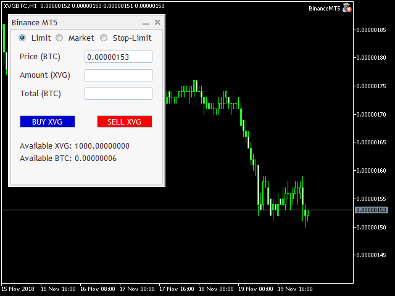Click the 0.00000150 price axis label
Image resolution: width=395 pixels, height=296 pixels.
click(371, 228)
